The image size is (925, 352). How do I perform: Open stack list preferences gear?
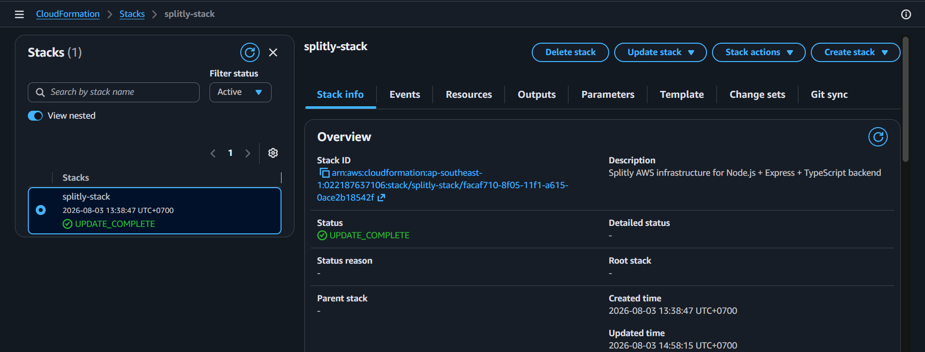[273, 153]
